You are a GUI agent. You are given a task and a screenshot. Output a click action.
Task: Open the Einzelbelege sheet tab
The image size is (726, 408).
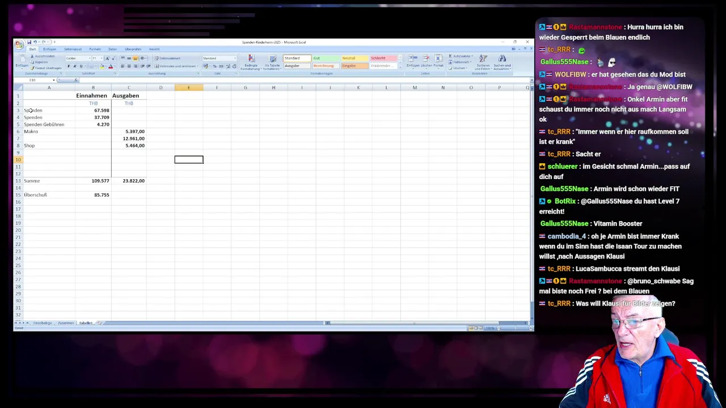43,323
